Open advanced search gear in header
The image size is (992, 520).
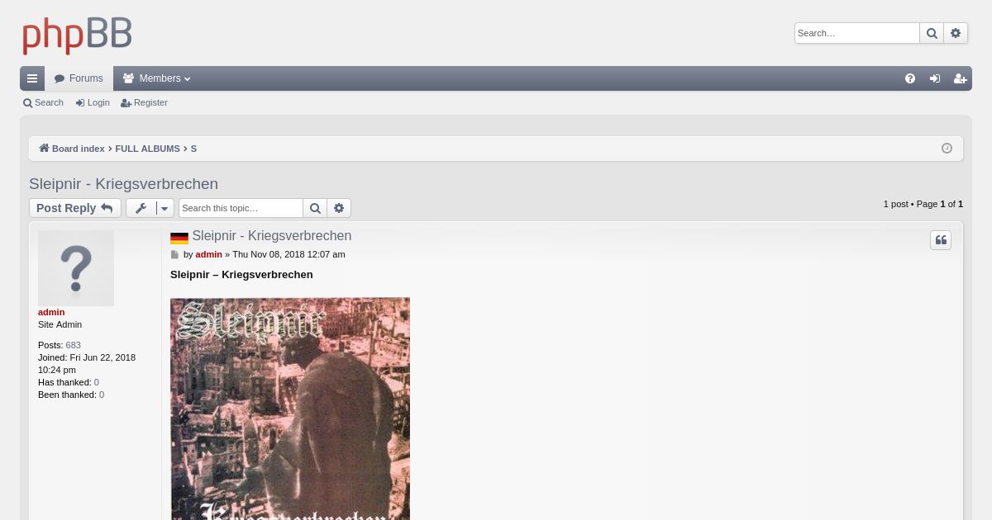(x=956, y=33)
